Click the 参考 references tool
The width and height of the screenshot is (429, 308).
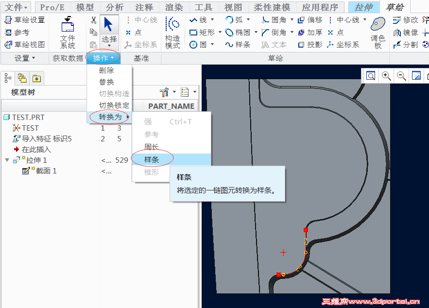[17, 32]
